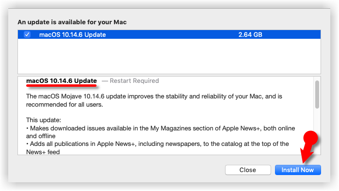Click the 'Adds all publications' bullet
Viewport: 339px width, 191px height.
158,148
